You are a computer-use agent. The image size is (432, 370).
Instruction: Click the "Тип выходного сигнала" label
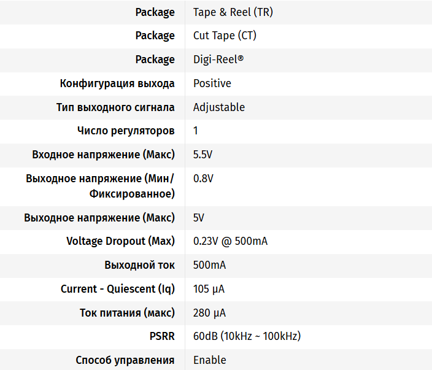click(115, 107)
